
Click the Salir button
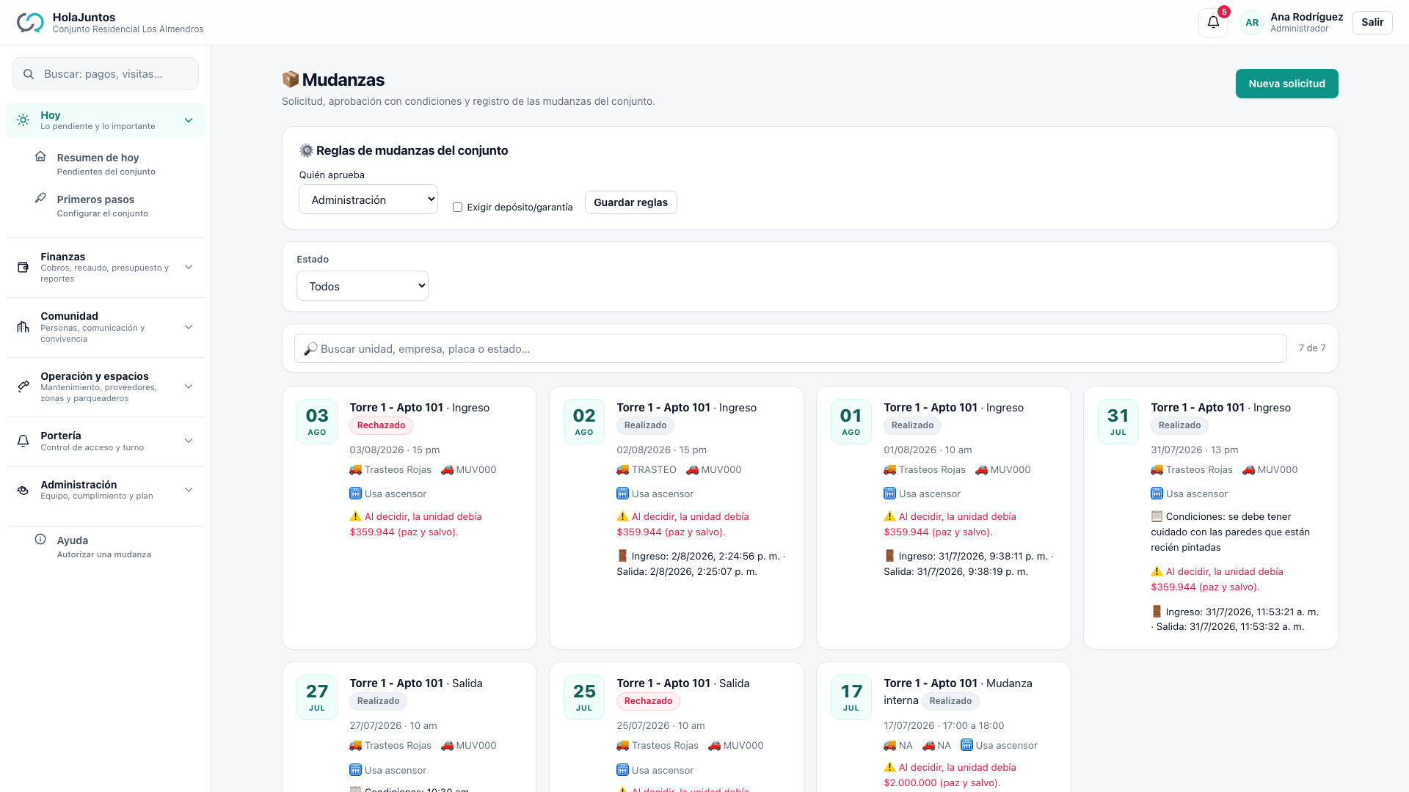(x=1372, y=22)
